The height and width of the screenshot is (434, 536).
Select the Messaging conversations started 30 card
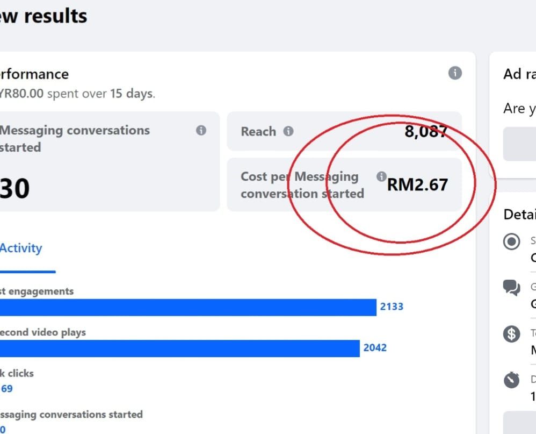110,161
